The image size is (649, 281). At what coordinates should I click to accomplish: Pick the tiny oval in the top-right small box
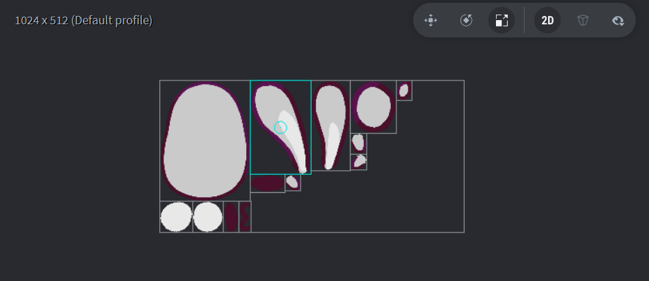(x=404, y=90)
